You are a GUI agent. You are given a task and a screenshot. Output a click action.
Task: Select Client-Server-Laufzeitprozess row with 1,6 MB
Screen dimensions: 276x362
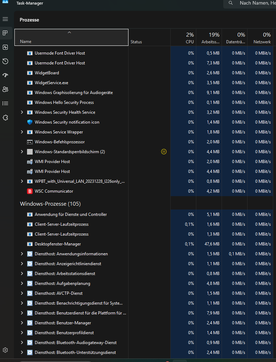point(144,224)
